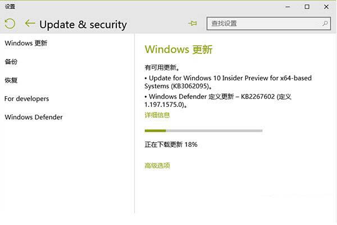This screenshot has width=337, height=225.
Task: Go back using the left arrow
Action: [30, 24]
